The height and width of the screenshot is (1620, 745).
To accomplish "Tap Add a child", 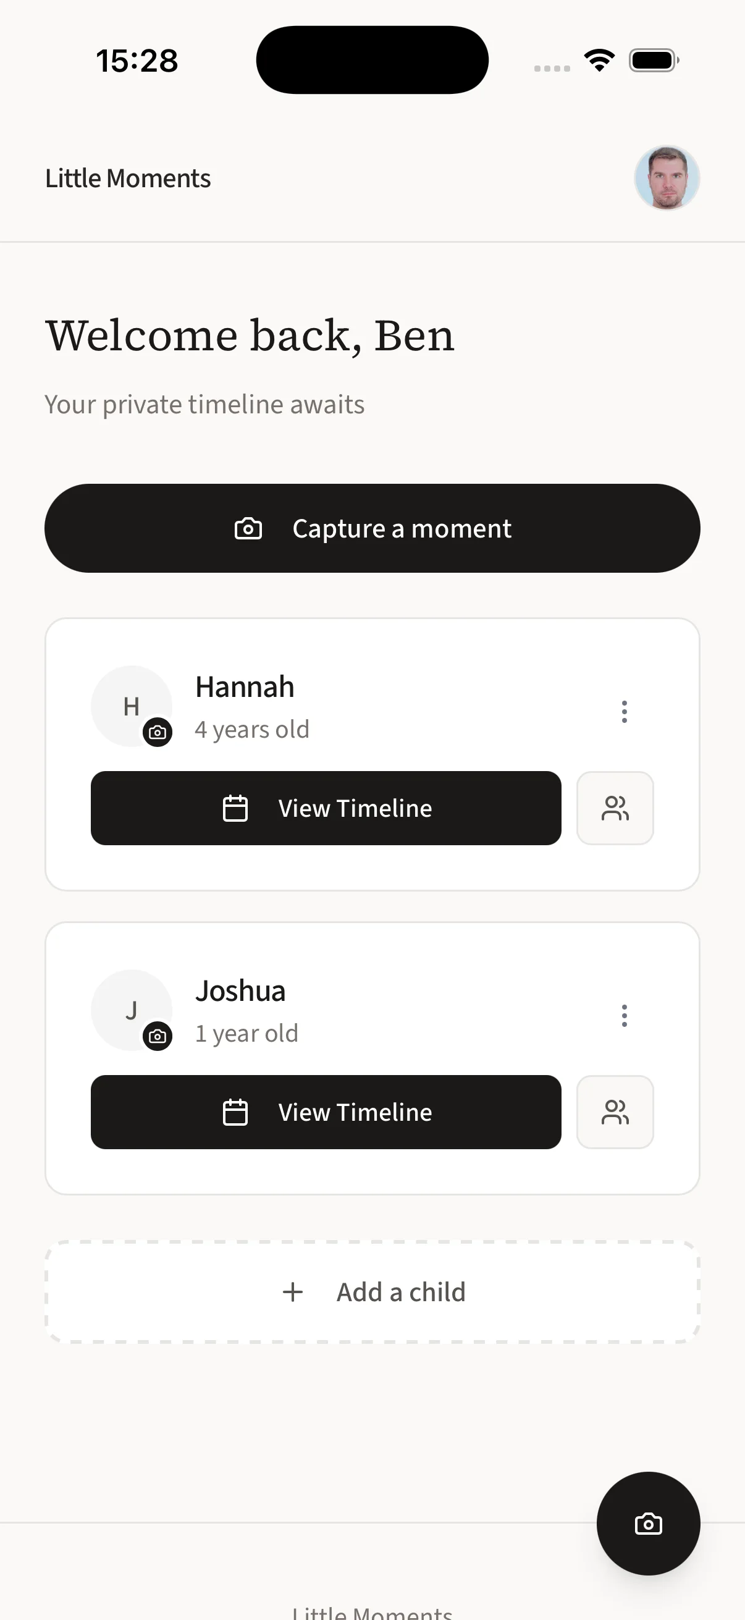I will click(372, 1292).
